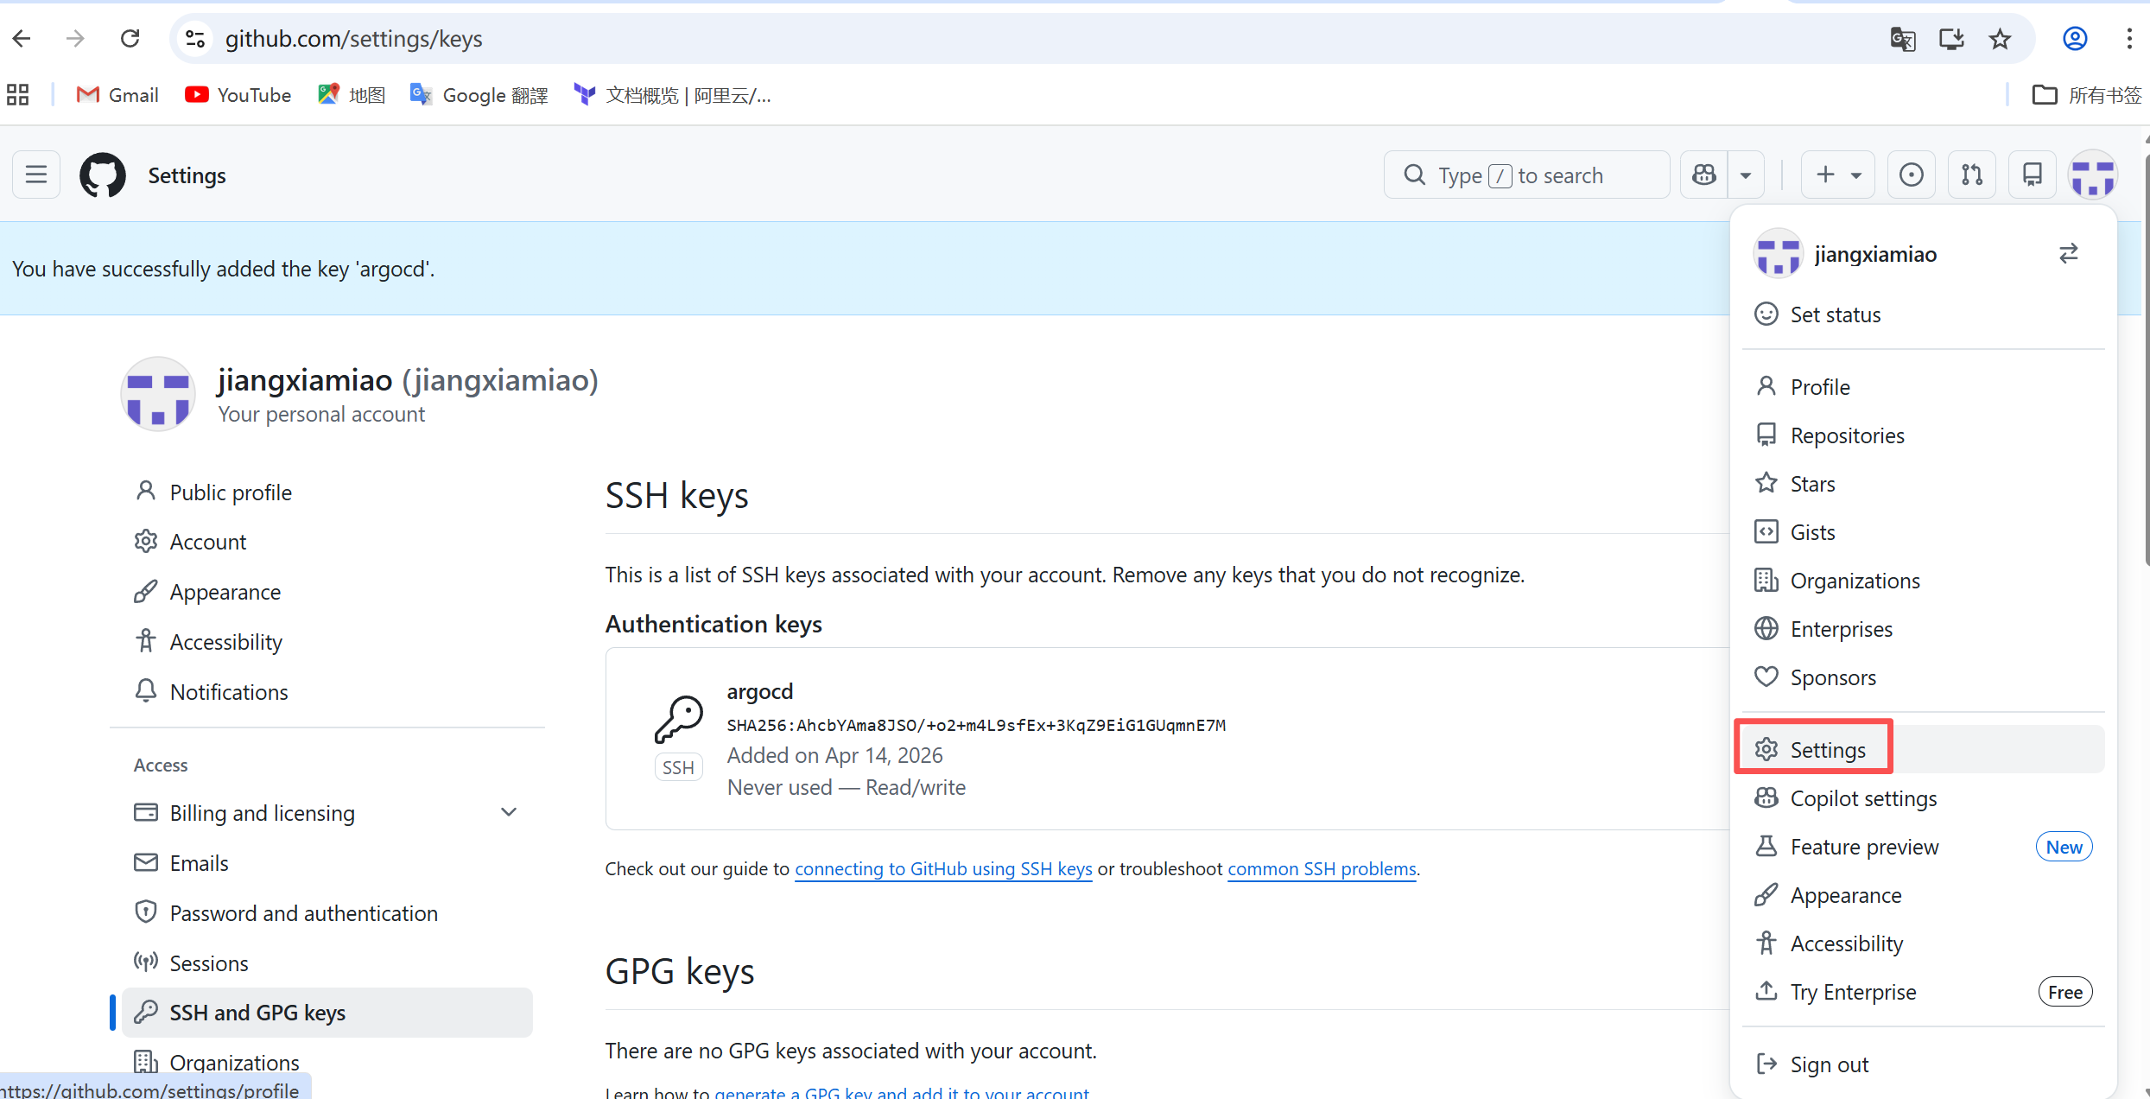Image resolution: width=2150 pixels, height=1099 pixels.
Task: Click the GitHub Octocat logo
Action: coord(103,175)
